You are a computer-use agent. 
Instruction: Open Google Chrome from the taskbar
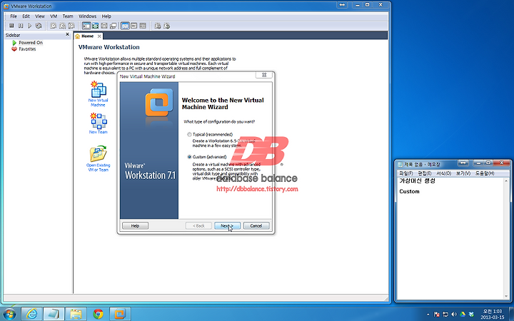pos(98,314)
